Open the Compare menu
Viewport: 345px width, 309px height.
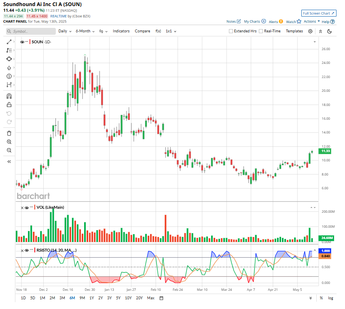pyautogui.click(x=142, y=31)
